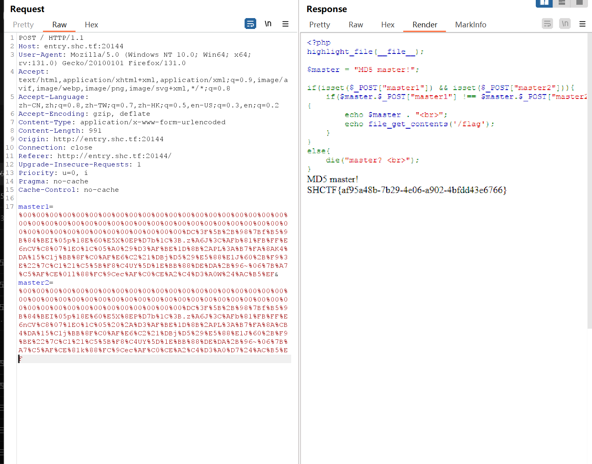This screenshot has width=592, height=464.
Task: Select the side-by-side split layout icon
Action: (x=544, y=3)
